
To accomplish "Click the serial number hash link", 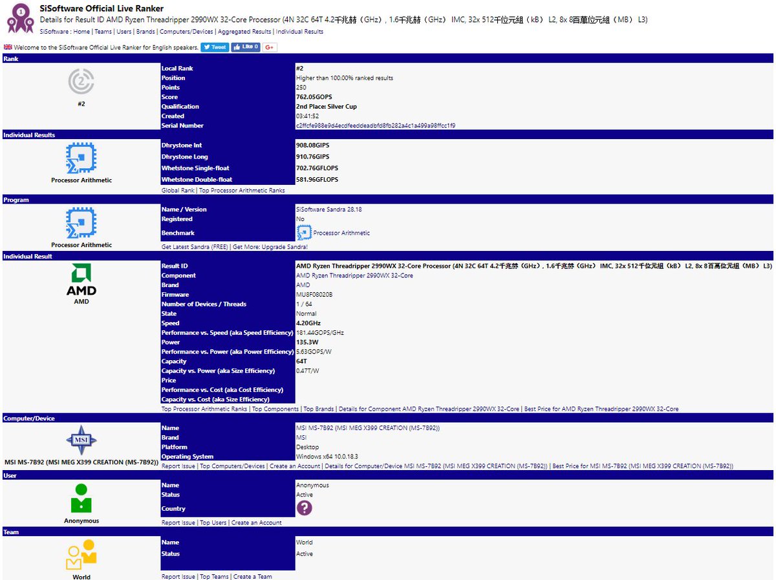I will (376, 125).
